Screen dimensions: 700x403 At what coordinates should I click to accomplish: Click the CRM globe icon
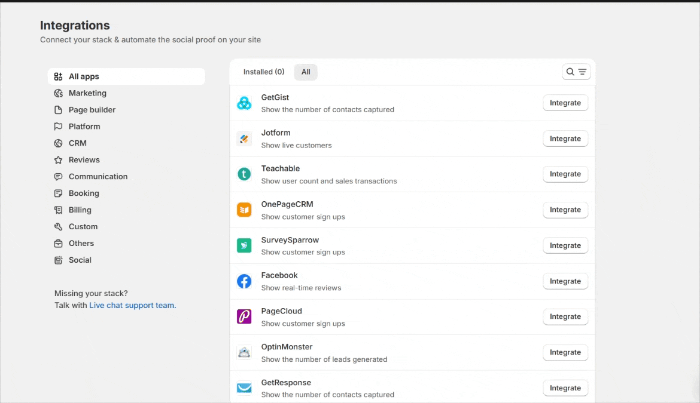58,143
